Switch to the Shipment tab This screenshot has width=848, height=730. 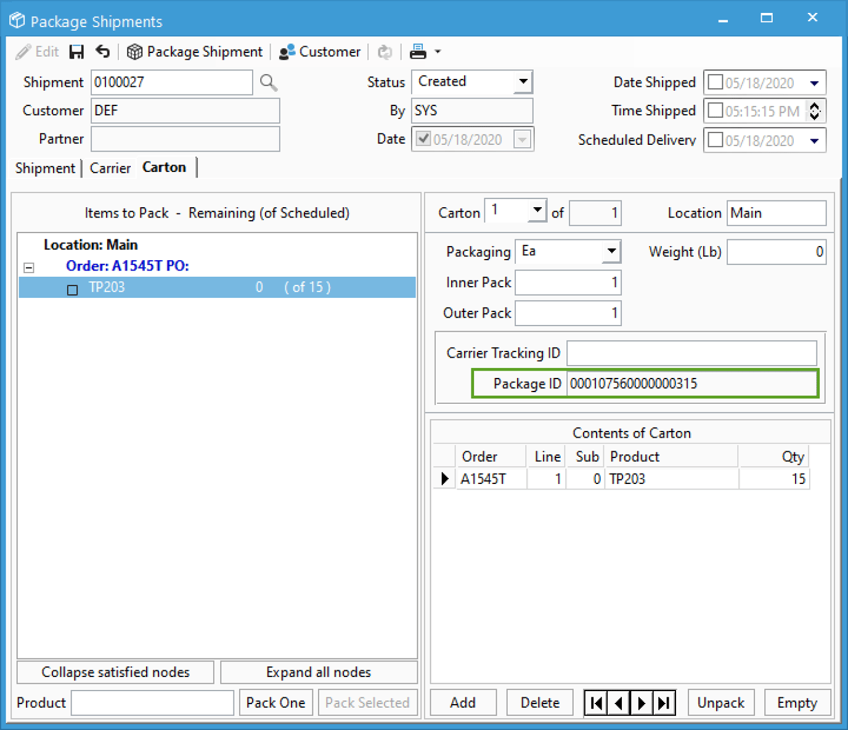coord(44,167)
